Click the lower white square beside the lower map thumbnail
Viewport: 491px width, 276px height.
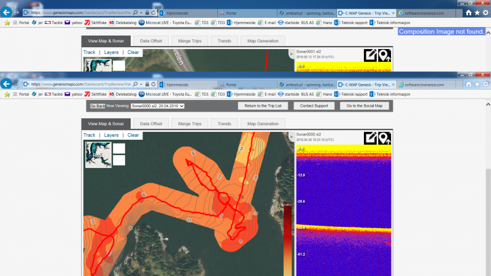119,160
